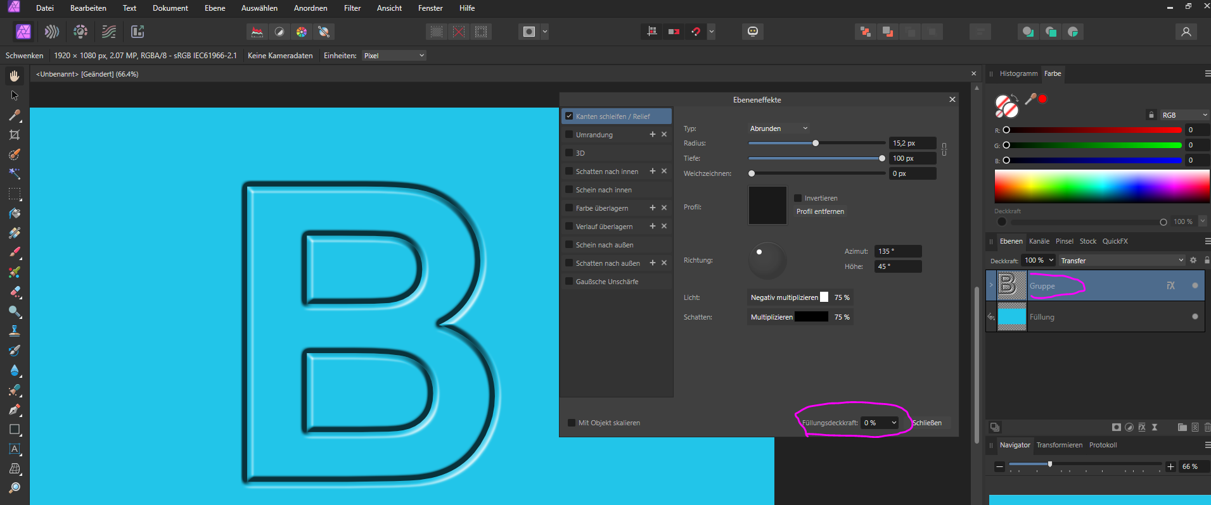The width and height of the screenshot is (1211, 505).
Task: Switch to the Tone Mapping Persona icon
Action: click(x=109, y=32)
